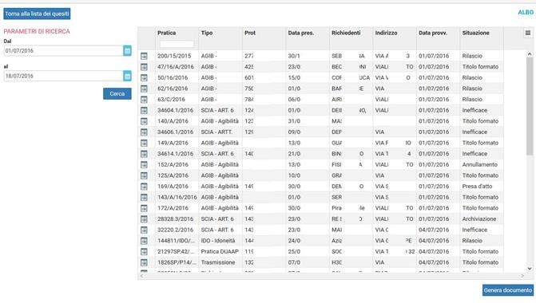Go back via Torna alla lista dei quesiti
Image resolution: width=536 pixels, height=303 pixels.
37,14
